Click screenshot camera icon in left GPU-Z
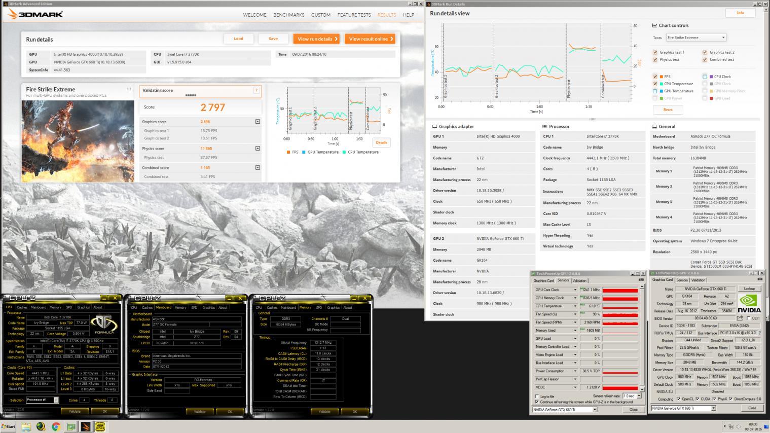 642,279
